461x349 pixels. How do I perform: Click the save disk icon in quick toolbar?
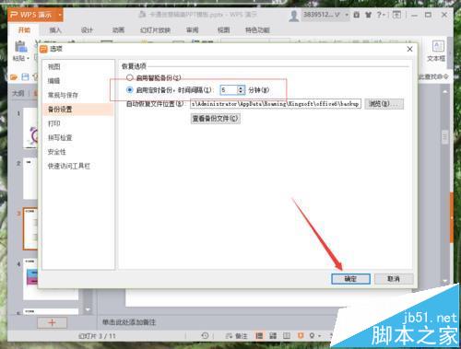(26, 76)
